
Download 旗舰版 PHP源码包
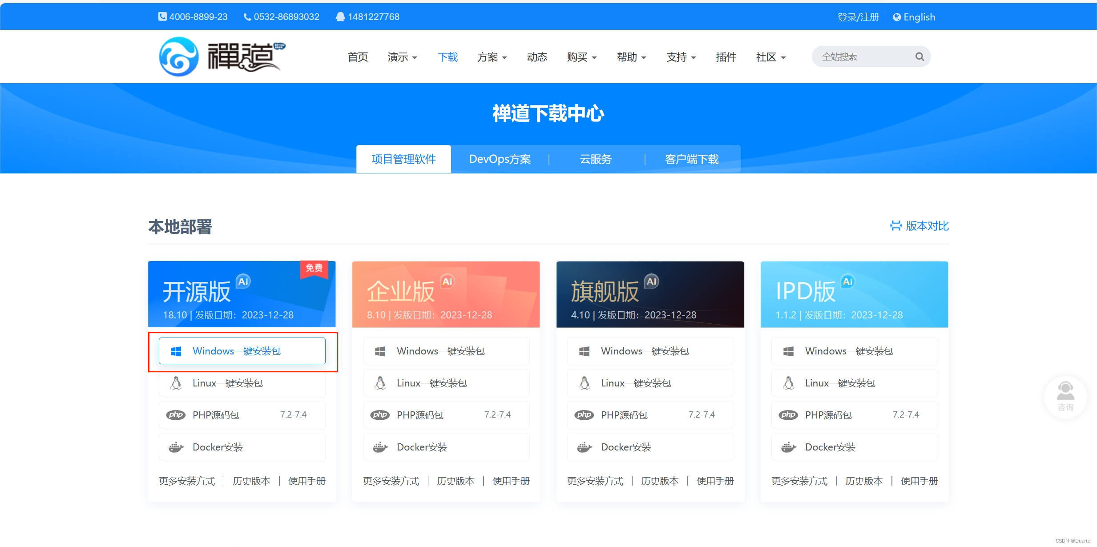(x=650, y=415)
